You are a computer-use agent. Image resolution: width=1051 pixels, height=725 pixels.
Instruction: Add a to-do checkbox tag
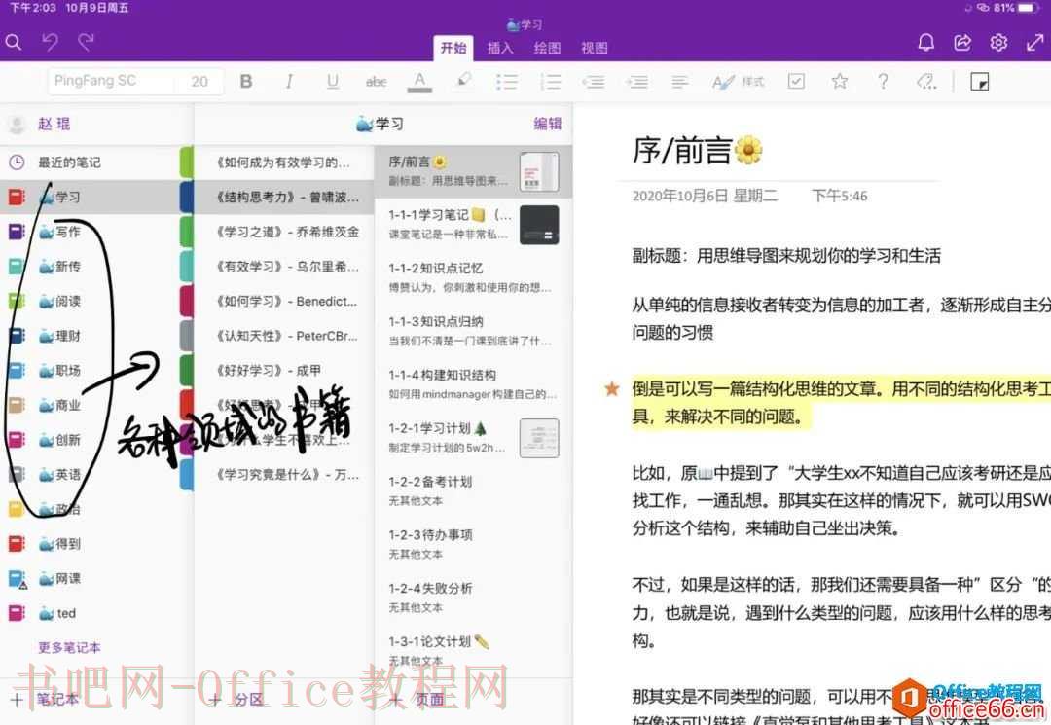tap(796, 81)
